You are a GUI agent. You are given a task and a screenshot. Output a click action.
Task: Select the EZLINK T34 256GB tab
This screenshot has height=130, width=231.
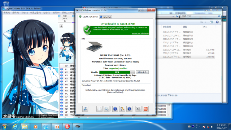click(x=88, y=17)
